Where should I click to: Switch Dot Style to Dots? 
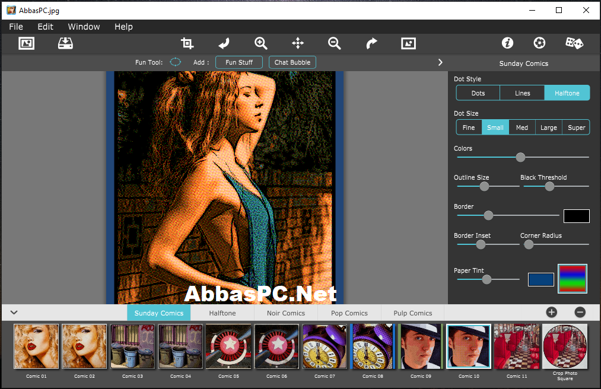click(x=478, y=93)
